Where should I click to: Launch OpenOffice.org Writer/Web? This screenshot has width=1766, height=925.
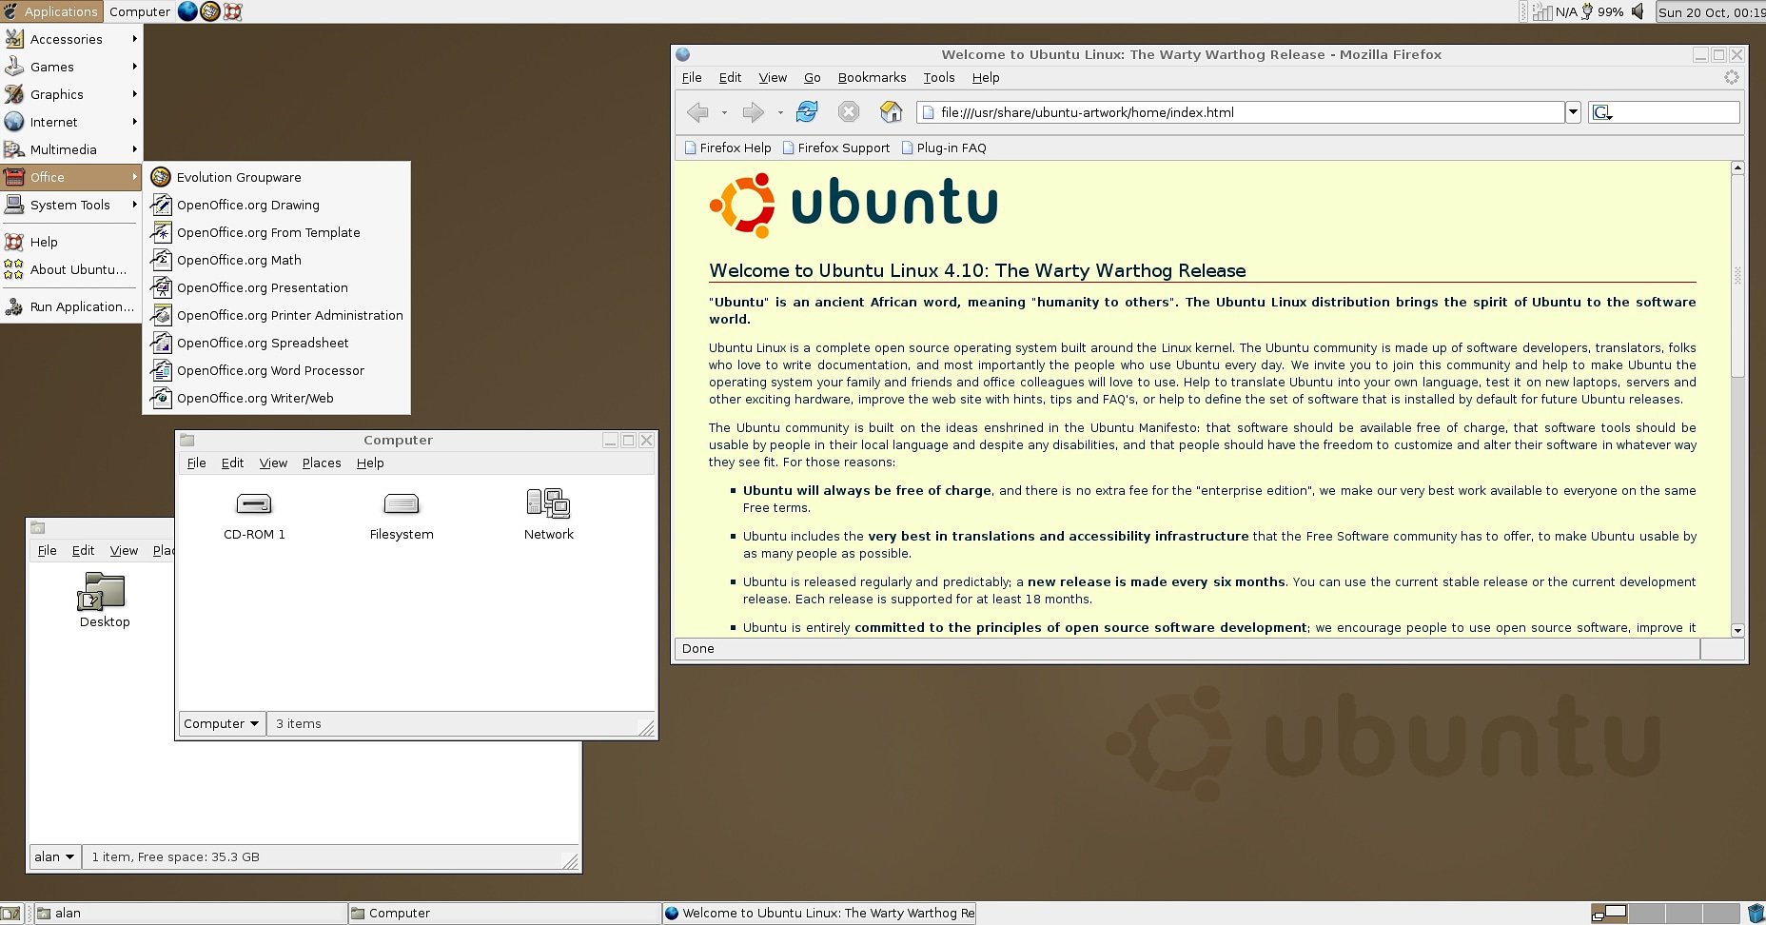276,398
